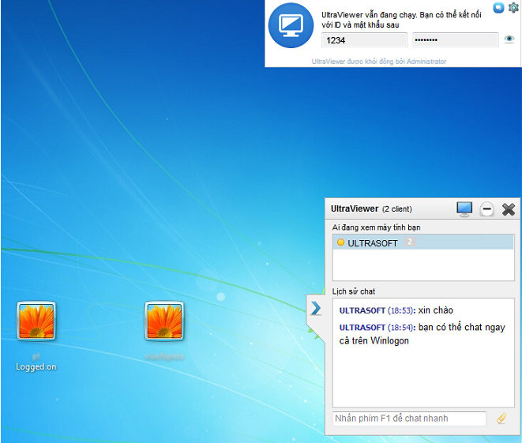The image size is (522, 443).
Task: Minimize the UltraViewer chat window
Action: [x=486, y=209]
